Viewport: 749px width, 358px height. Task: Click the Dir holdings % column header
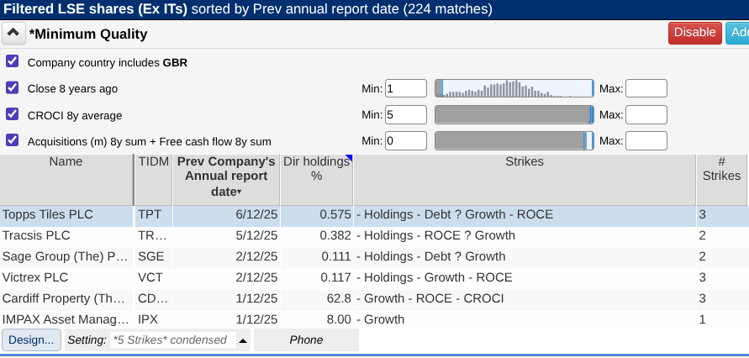[315, 168]
